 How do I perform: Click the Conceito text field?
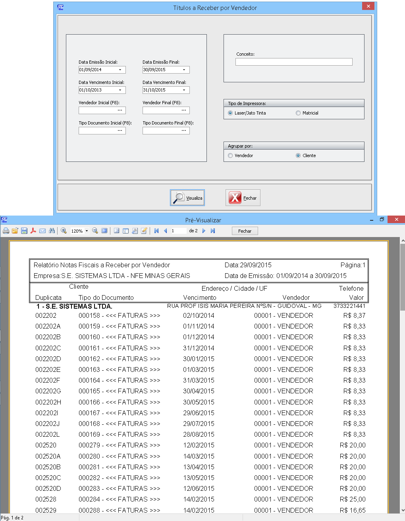(x=294, y=62)
